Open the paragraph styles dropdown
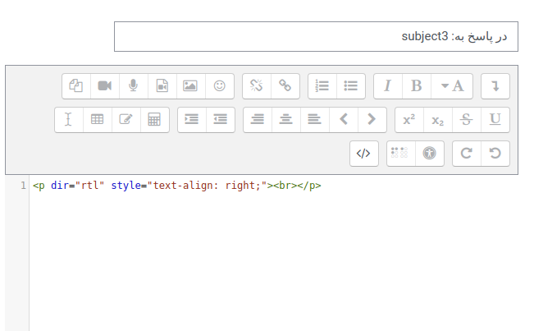534x331 pixels. (452, 86)
